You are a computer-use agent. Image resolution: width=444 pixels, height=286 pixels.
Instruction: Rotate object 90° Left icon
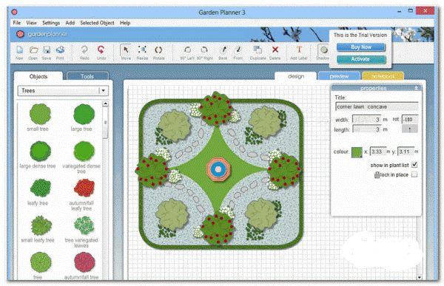point(187,50)
